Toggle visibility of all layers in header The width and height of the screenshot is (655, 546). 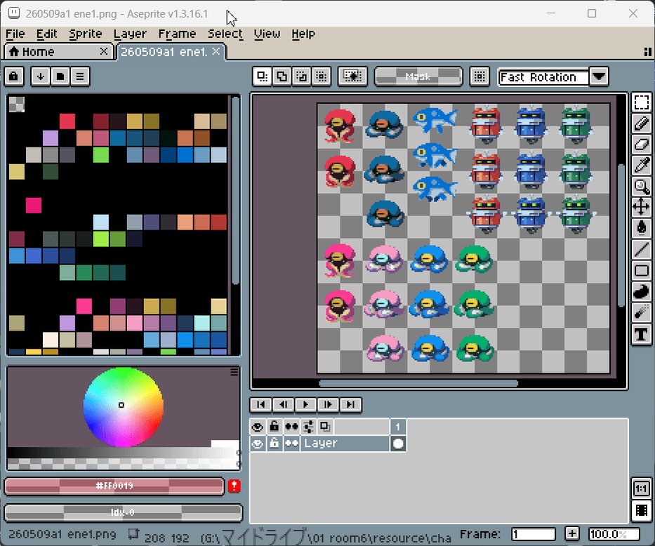tap(258, 427)
